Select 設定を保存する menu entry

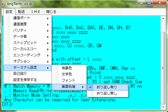pos(27,80)
